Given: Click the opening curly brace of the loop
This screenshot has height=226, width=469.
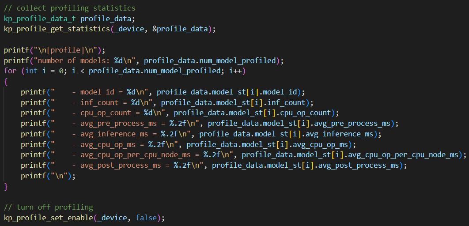Looking at the screenshot, I should click(x=6, y=82).
